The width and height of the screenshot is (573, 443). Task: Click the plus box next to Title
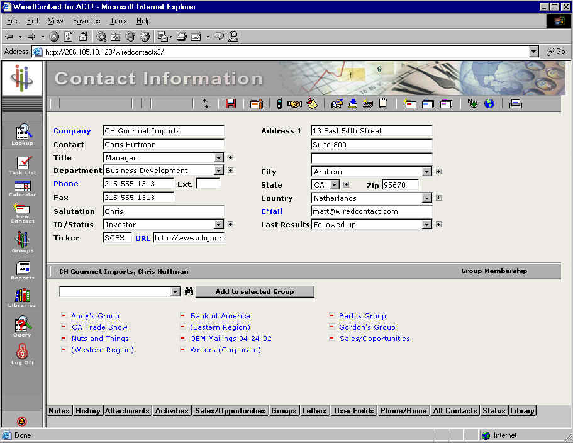[231, 158]
